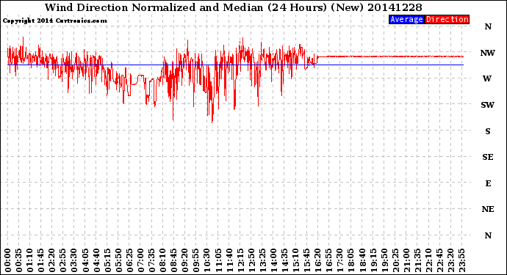This screenshot has height=275, width=507.
Task: Click the 16:20 time label
Action: coord(318,260)
